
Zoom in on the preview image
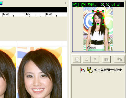coord(102,5)
